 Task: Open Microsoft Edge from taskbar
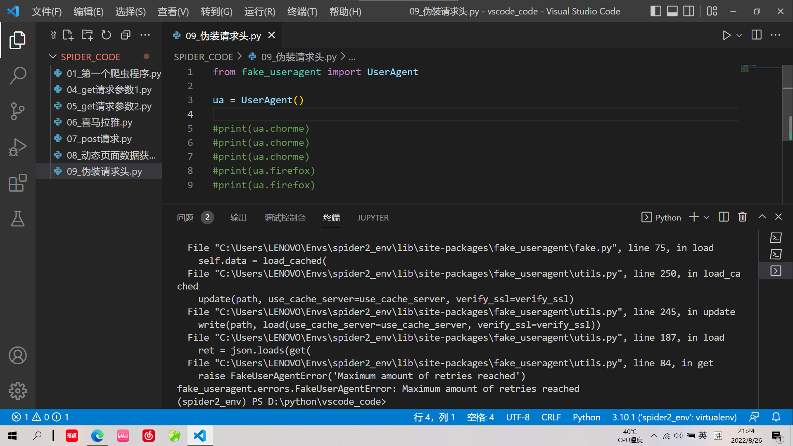pyautogui.click(x=97, y=436)
